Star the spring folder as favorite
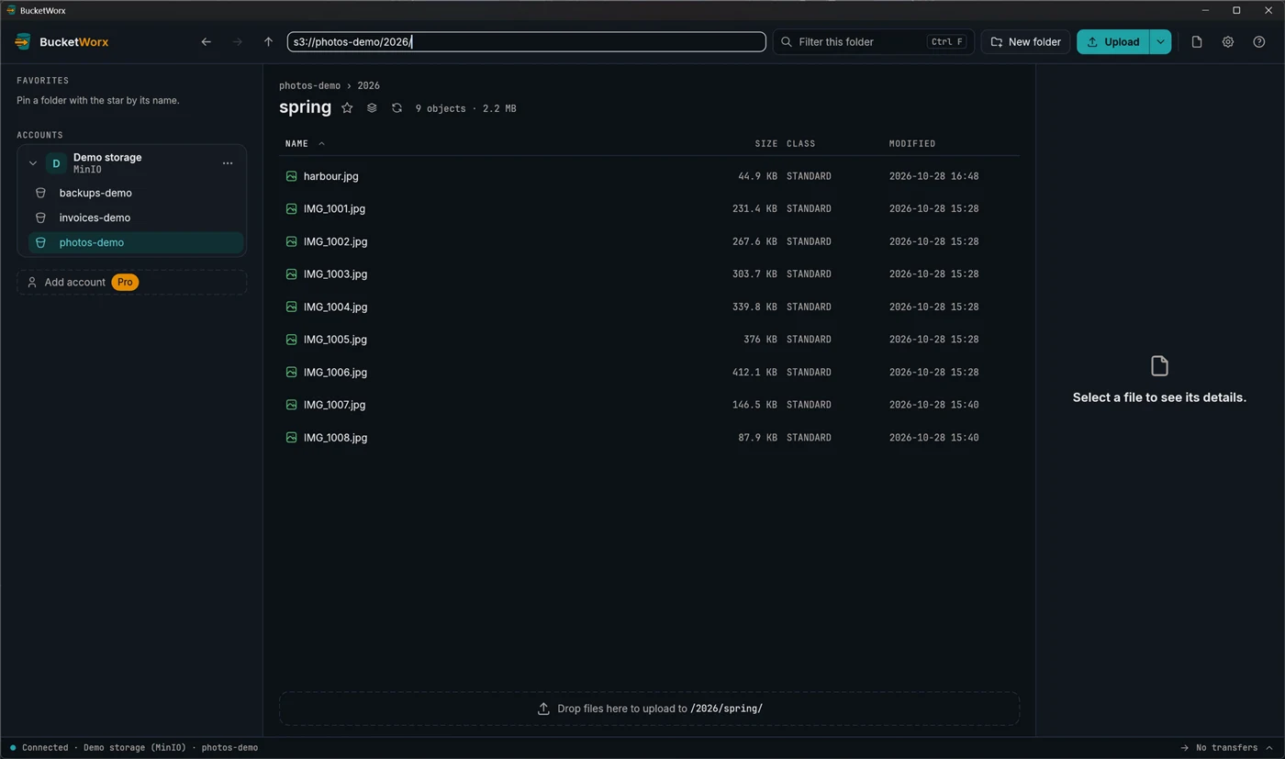This screenshot has width=1285, height=759. pos(347,108)
